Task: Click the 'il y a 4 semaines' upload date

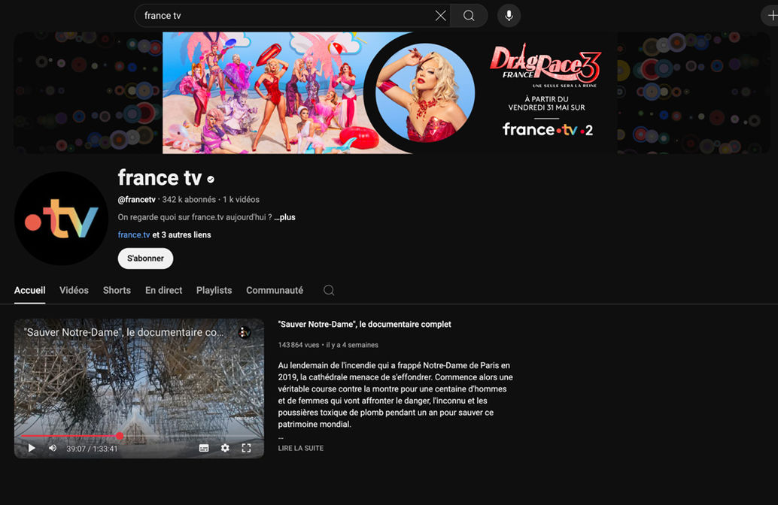Action: tap(352, 345)
